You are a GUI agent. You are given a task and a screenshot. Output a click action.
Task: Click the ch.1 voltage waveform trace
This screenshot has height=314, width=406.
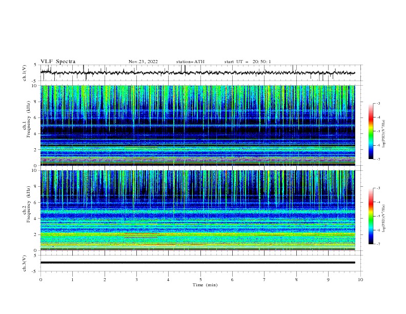(197, 73)
